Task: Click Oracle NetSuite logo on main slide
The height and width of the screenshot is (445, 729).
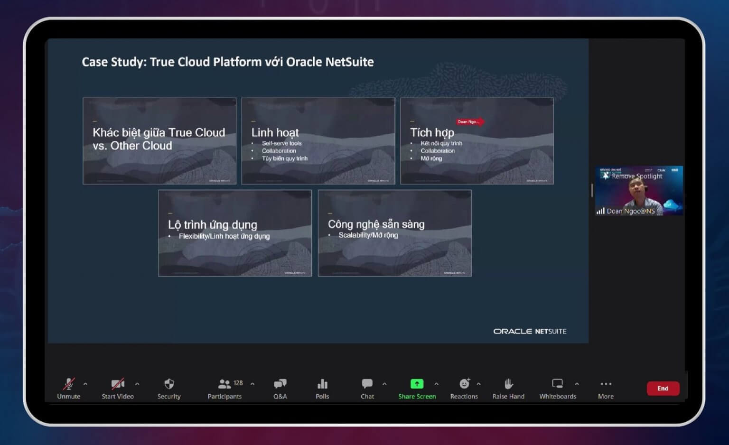Action: (x=530, y=331)
